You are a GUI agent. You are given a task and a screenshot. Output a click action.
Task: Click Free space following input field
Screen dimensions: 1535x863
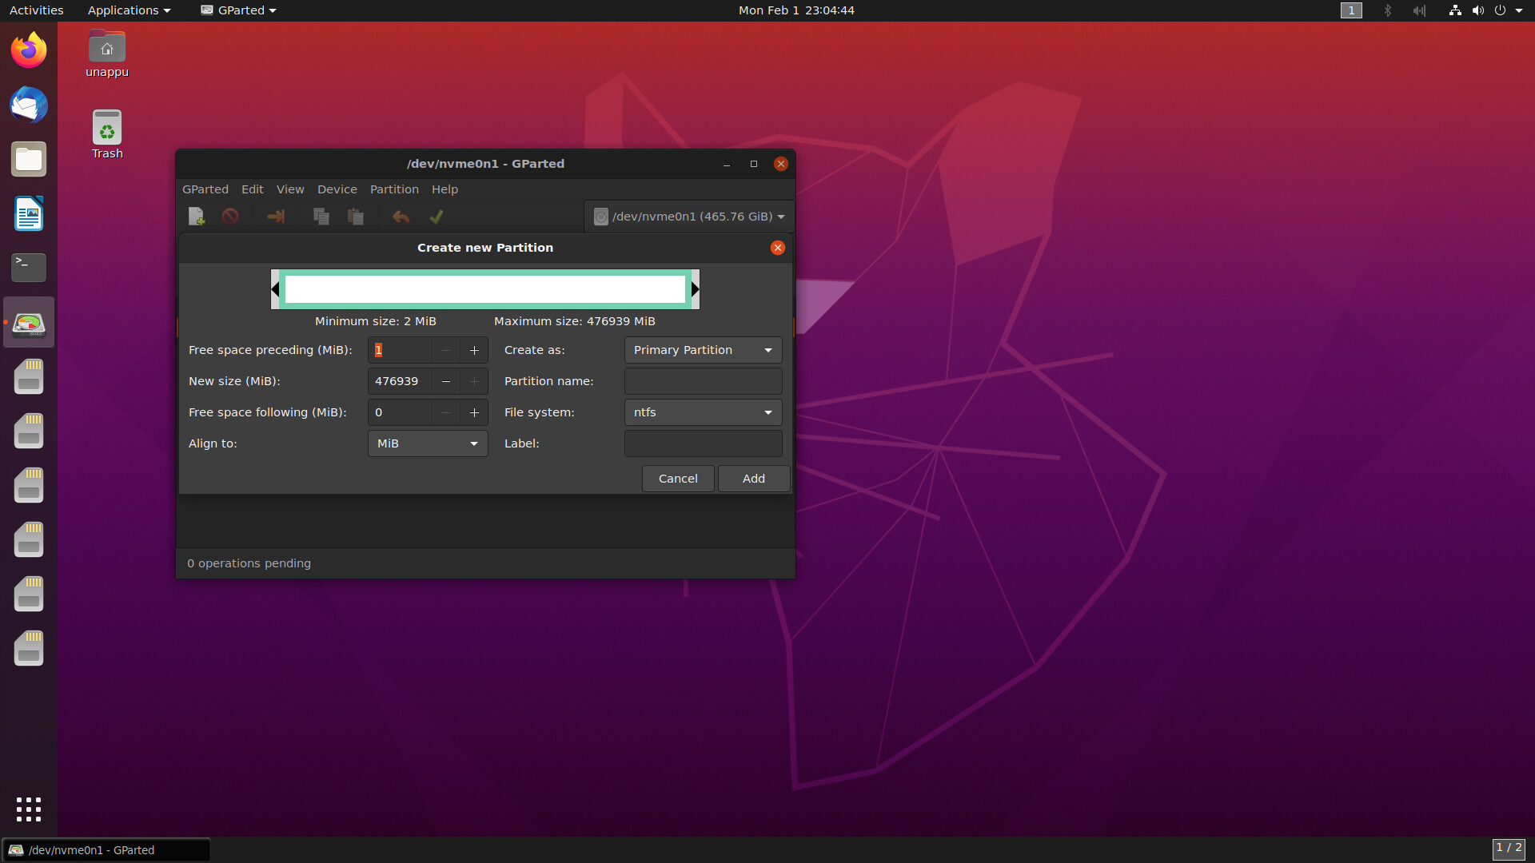coord(400,412)
